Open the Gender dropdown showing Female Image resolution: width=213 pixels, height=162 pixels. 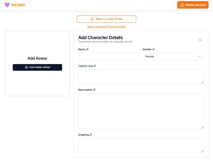(x=173, y=57)
